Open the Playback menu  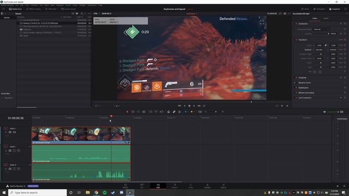click(60, 5)
